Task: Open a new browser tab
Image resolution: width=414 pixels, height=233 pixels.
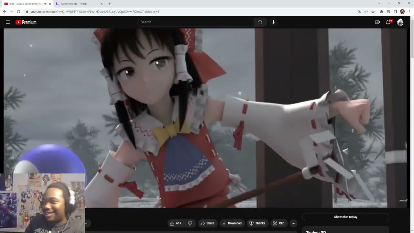Action: tap(110, 4)
